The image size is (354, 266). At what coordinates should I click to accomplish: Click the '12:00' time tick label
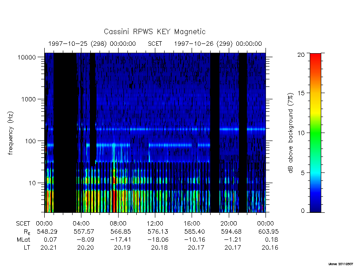[x=155, y=223]
